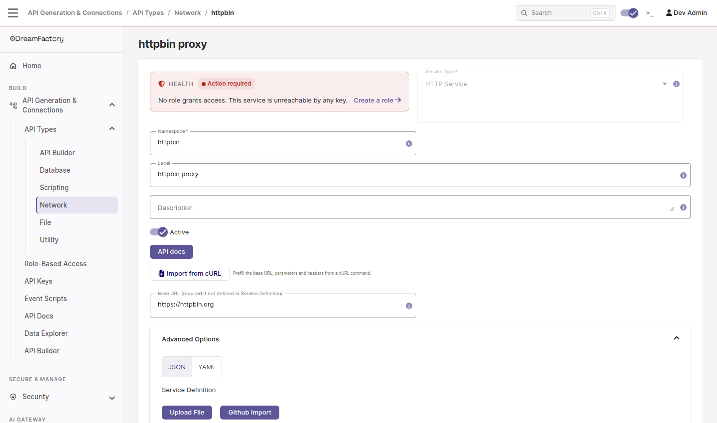The width and height of the screenshot is (717, 423).
Task: Open the hamburger navigation menu
Action: click(13, 13)
